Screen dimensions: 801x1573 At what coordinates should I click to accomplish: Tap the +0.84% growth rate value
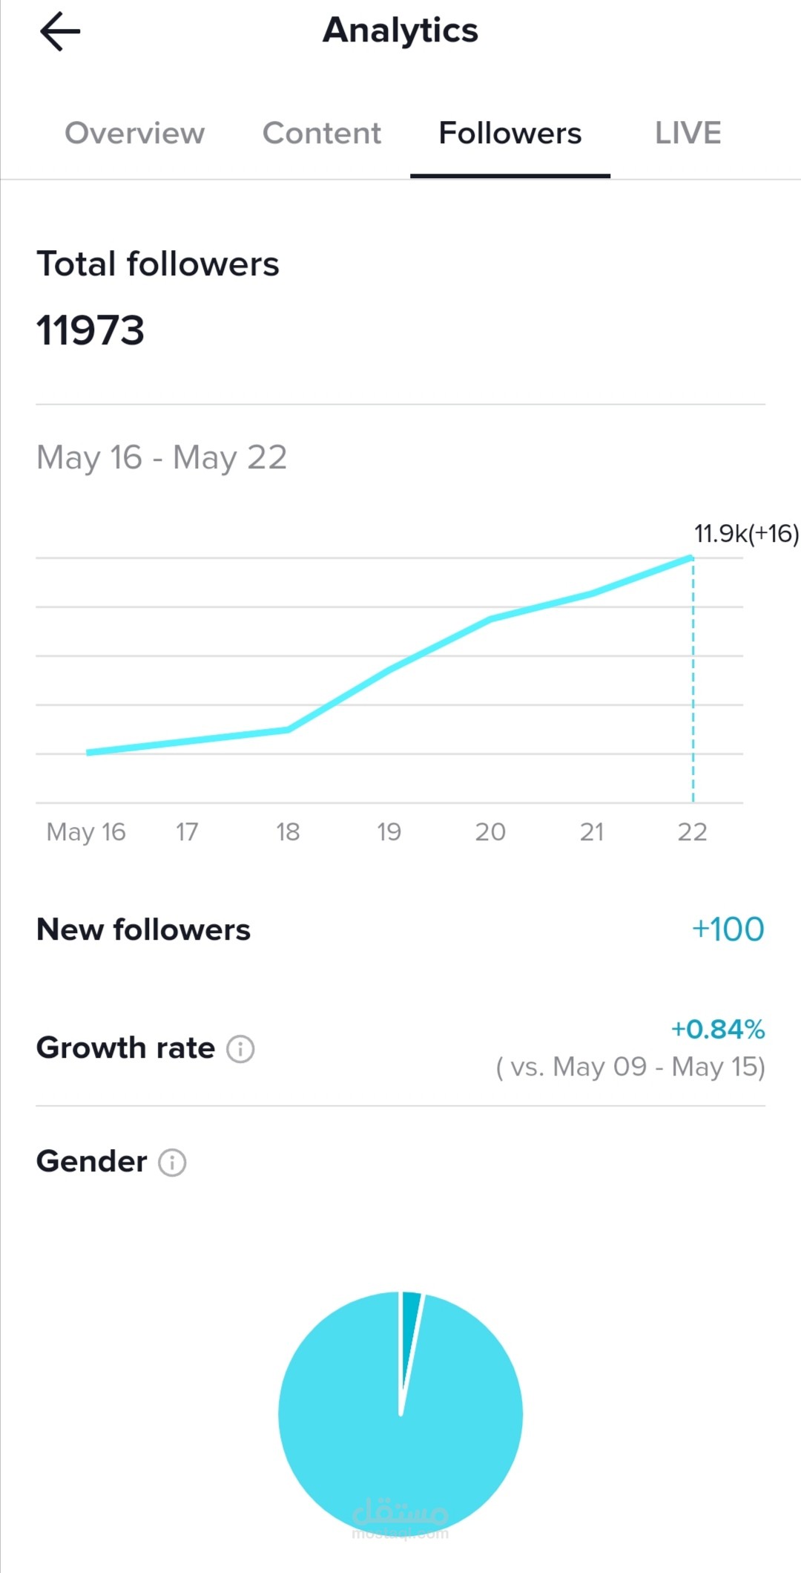click(x=718, y=1030)
